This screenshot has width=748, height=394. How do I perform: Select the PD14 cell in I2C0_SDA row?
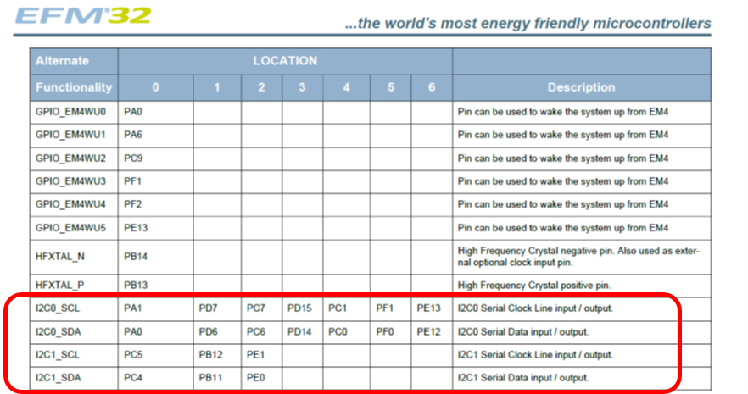(300, 331)
